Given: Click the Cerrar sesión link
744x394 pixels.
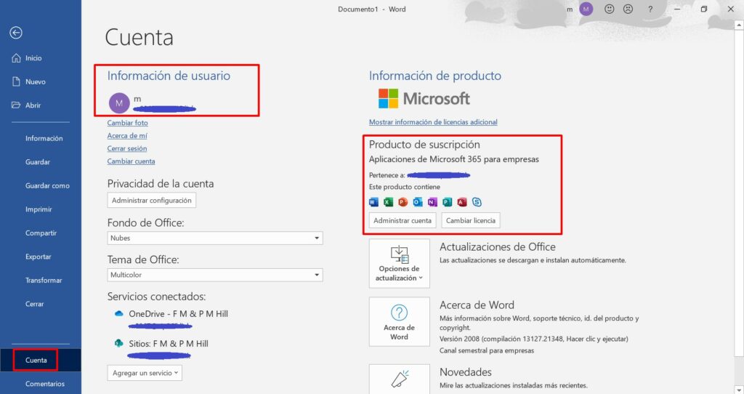Looking at the screenshot, I should click(127, 148).
